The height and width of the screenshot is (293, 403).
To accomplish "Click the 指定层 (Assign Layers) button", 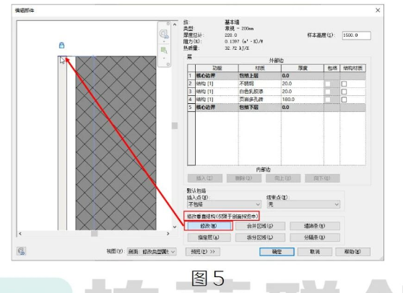I will (209, 237).
